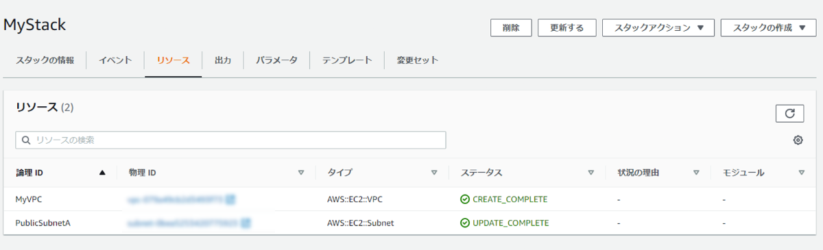Click the search magnifier icon
Screen dimensions: 823x250
pos(26,140)
